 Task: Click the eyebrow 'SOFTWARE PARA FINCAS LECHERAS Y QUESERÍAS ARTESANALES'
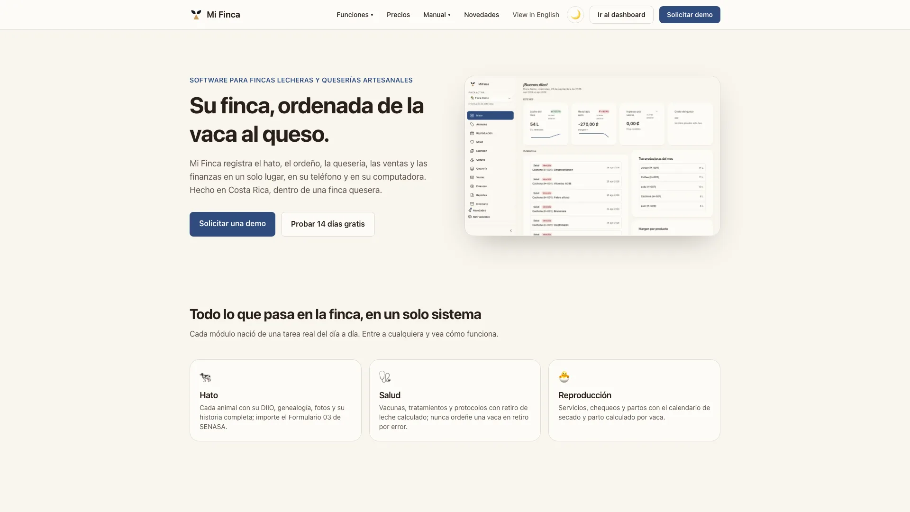coord(301,80)
